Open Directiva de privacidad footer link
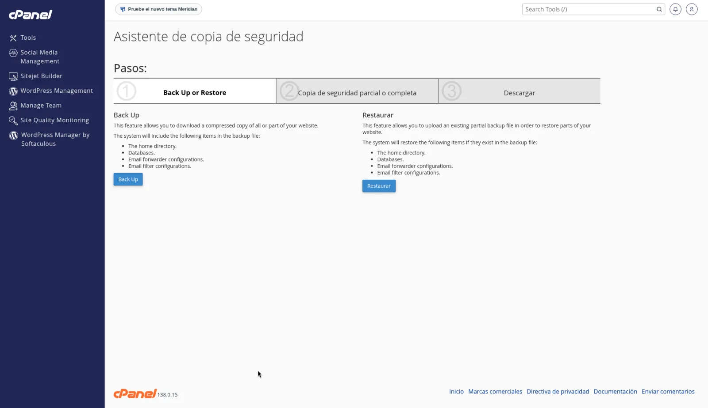 558,392
